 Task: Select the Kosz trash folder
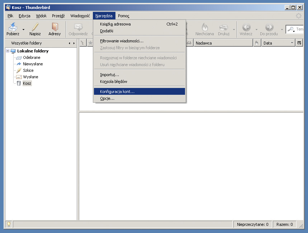pos(27,83)
